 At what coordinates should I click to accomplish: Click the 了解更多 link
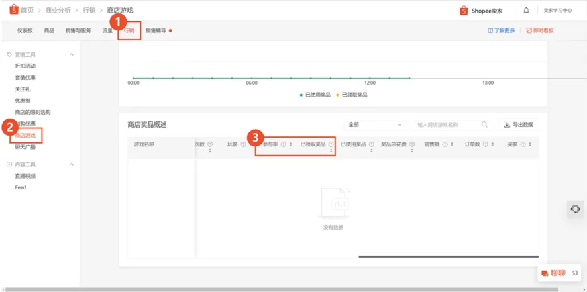501,31
